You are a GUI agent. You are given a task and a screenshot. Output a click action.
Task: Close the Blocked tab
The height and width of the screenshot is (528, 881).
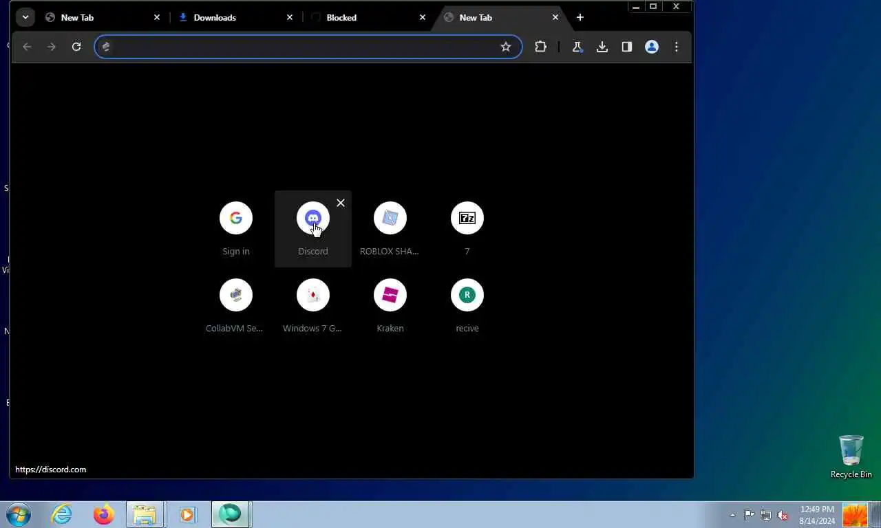pos(423,17)
